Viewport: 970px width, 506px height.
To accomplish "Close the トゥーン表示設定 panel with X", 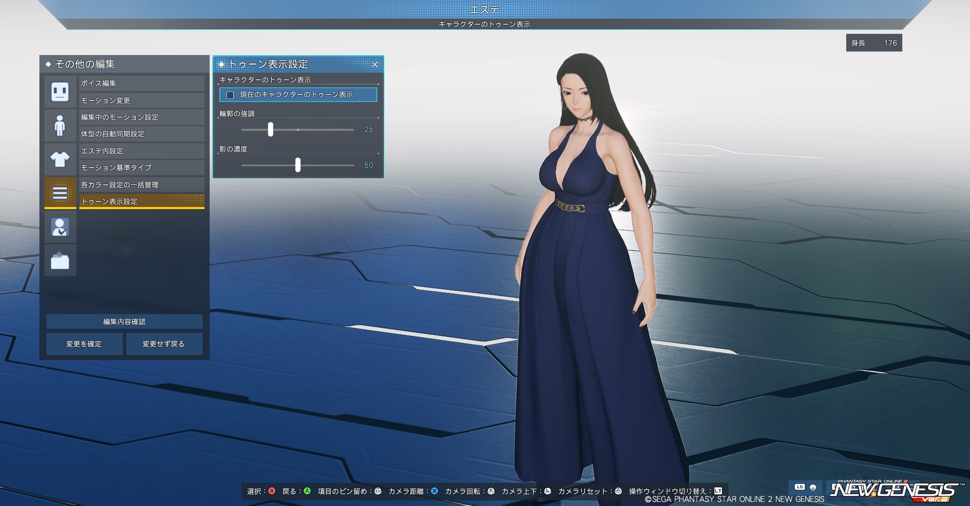I will click(x=375, y=65).
